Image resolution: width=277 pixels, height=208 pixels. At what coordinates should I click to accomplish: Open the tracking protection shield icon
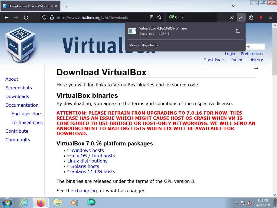click(44, 18)
